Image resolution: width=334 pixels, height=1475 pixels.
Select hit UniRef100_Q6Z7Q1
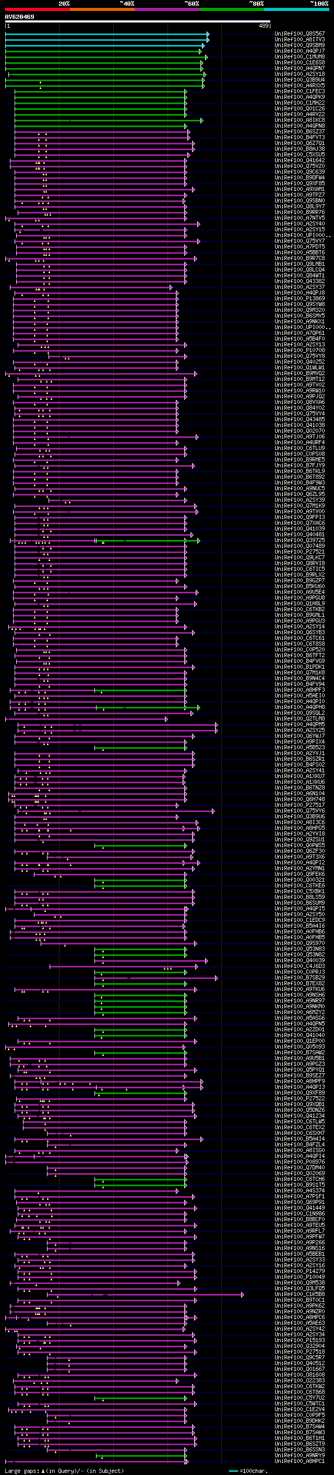300,143
